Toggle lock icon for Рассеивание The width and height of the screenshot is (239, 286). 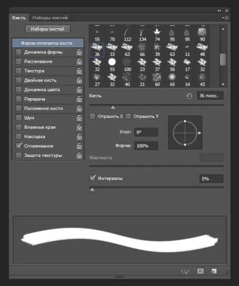[x=79, y=61]
